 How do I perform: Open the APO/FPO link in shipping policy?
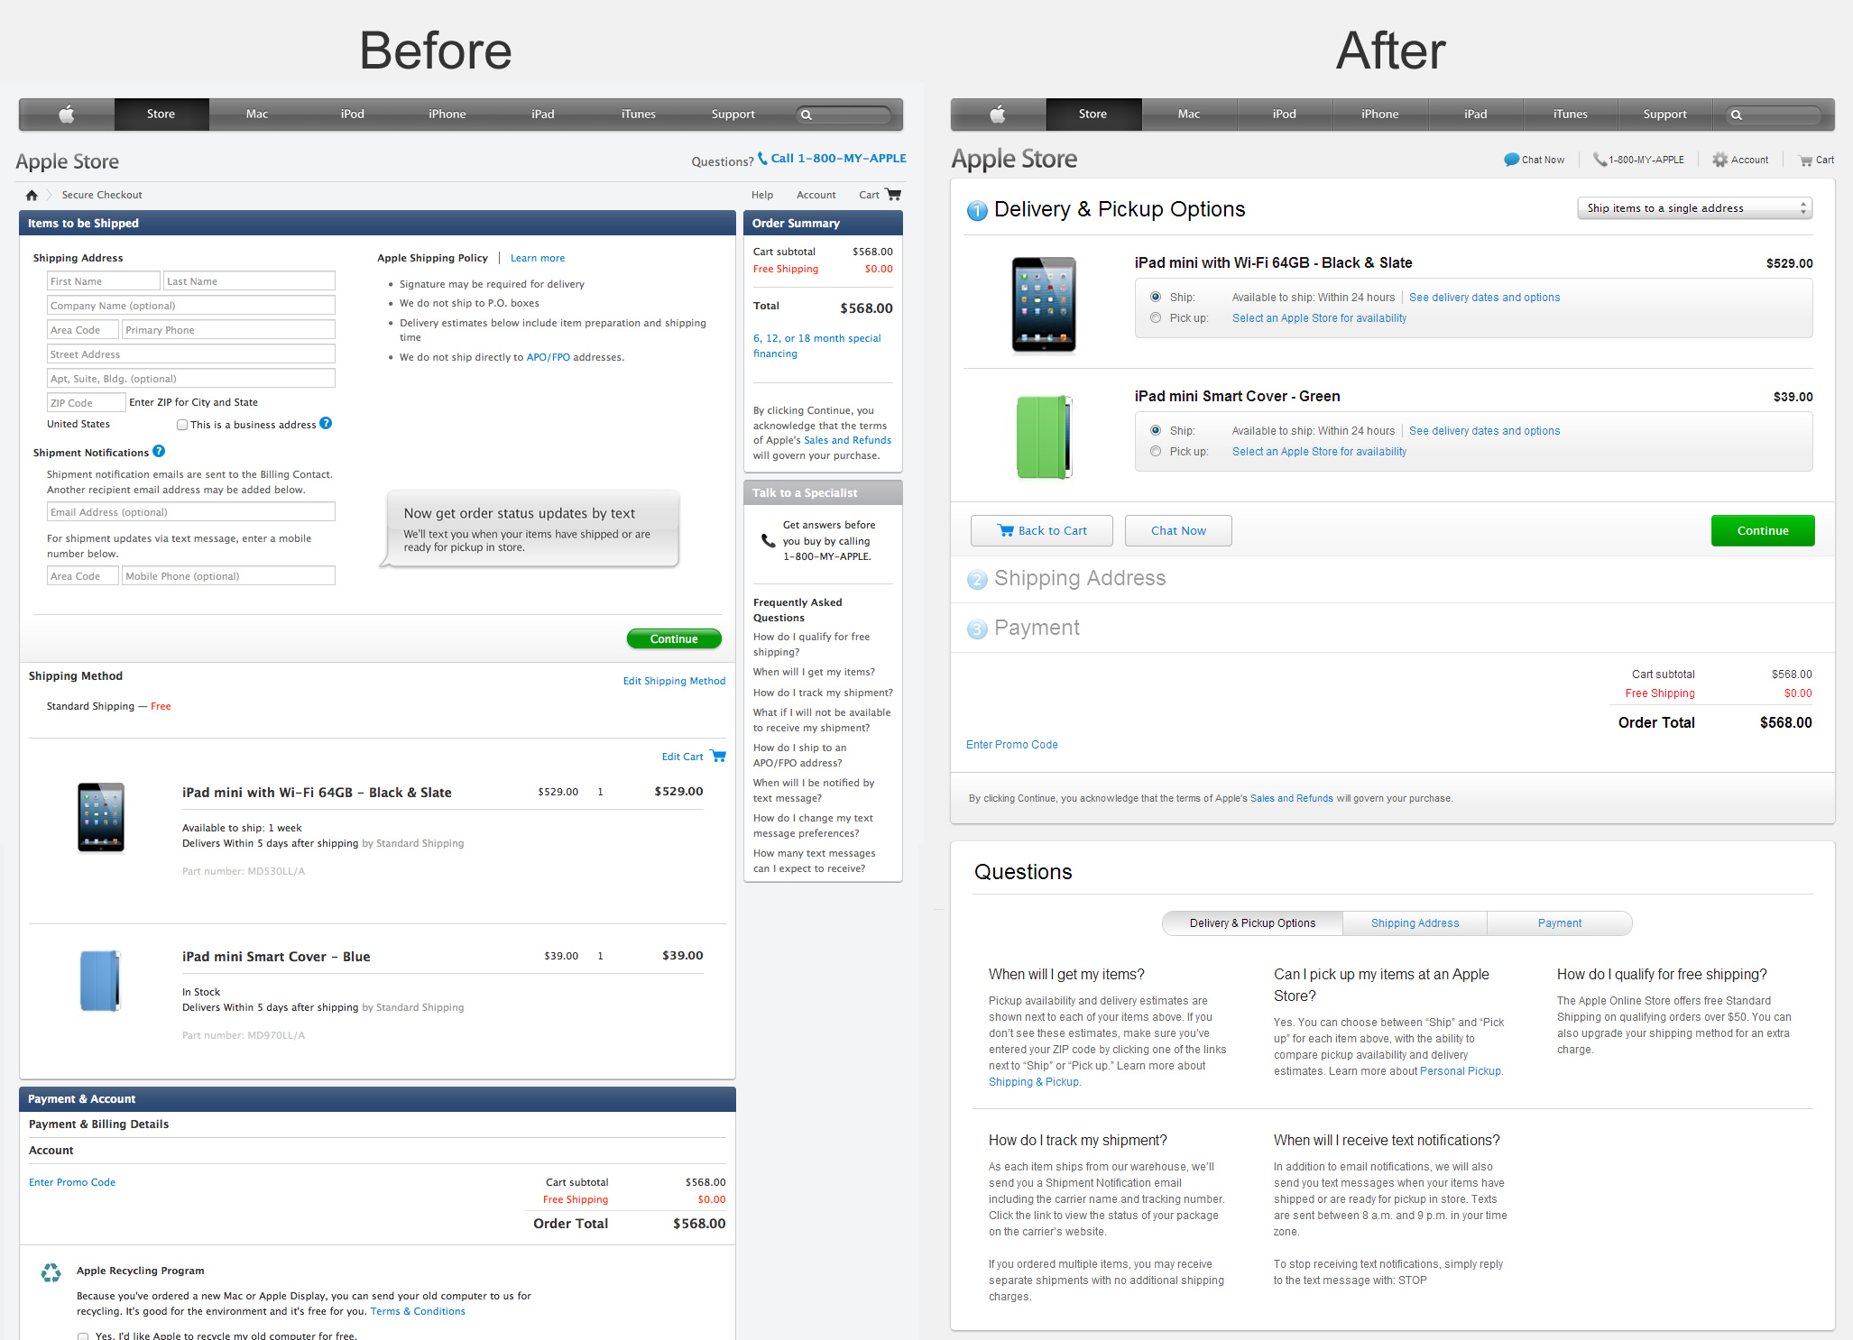click(x=549, y=357)
